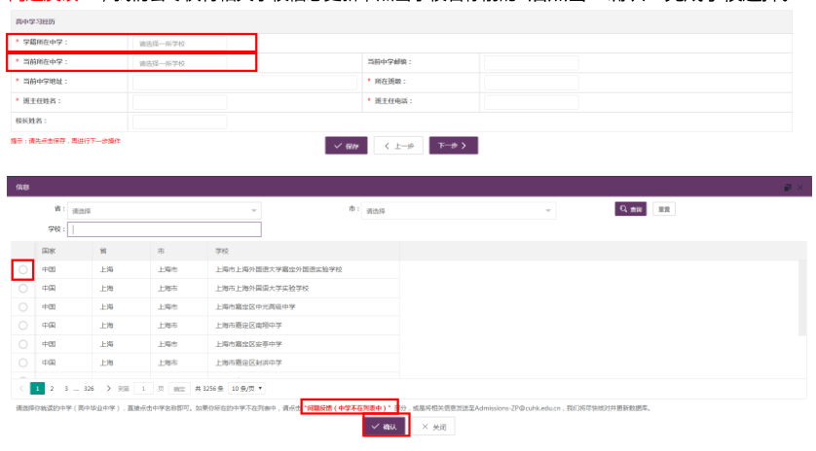Click next page arrow in pagination
The height and width of the screenshot is (451, 816).
(x=108, y=388)
